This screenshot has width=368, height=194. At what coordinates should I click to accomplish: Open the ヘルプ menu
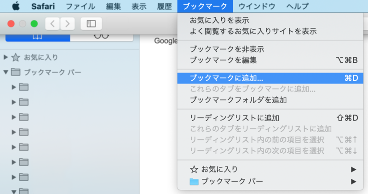(297, 6)
